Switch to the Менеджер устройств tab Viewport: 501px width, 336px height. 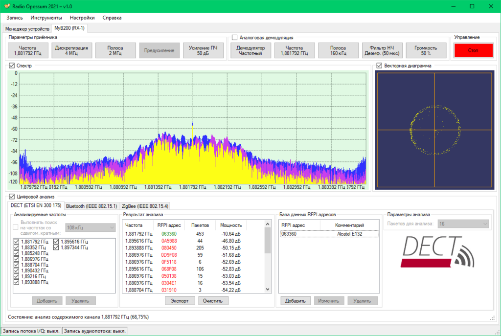(27, 28)
